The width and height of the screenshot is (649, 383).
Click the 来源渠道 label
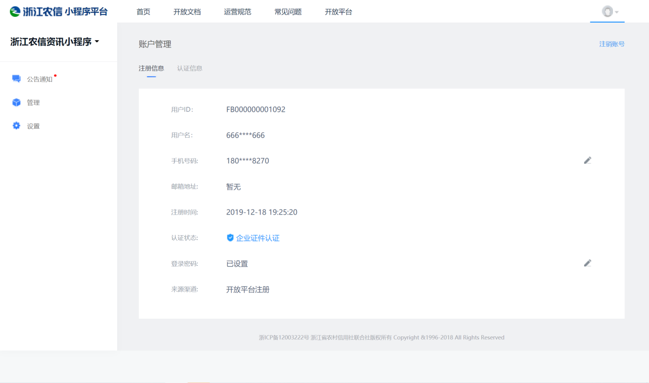click(184, 289)
